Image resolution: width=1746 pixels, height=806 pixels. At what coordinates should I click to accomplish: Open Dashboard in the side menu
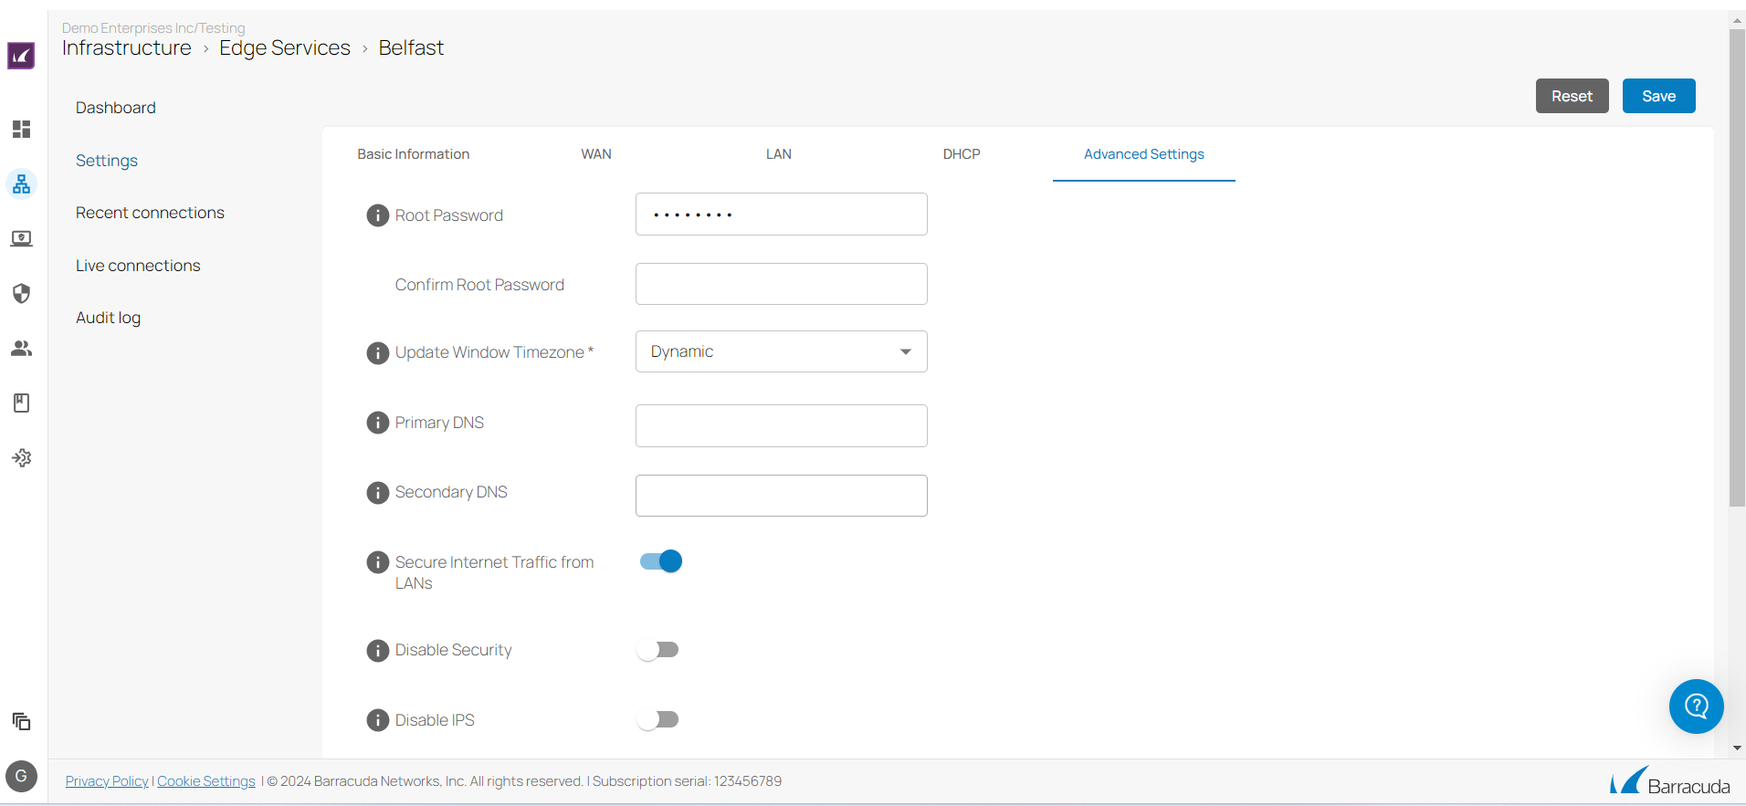[116, 108]
